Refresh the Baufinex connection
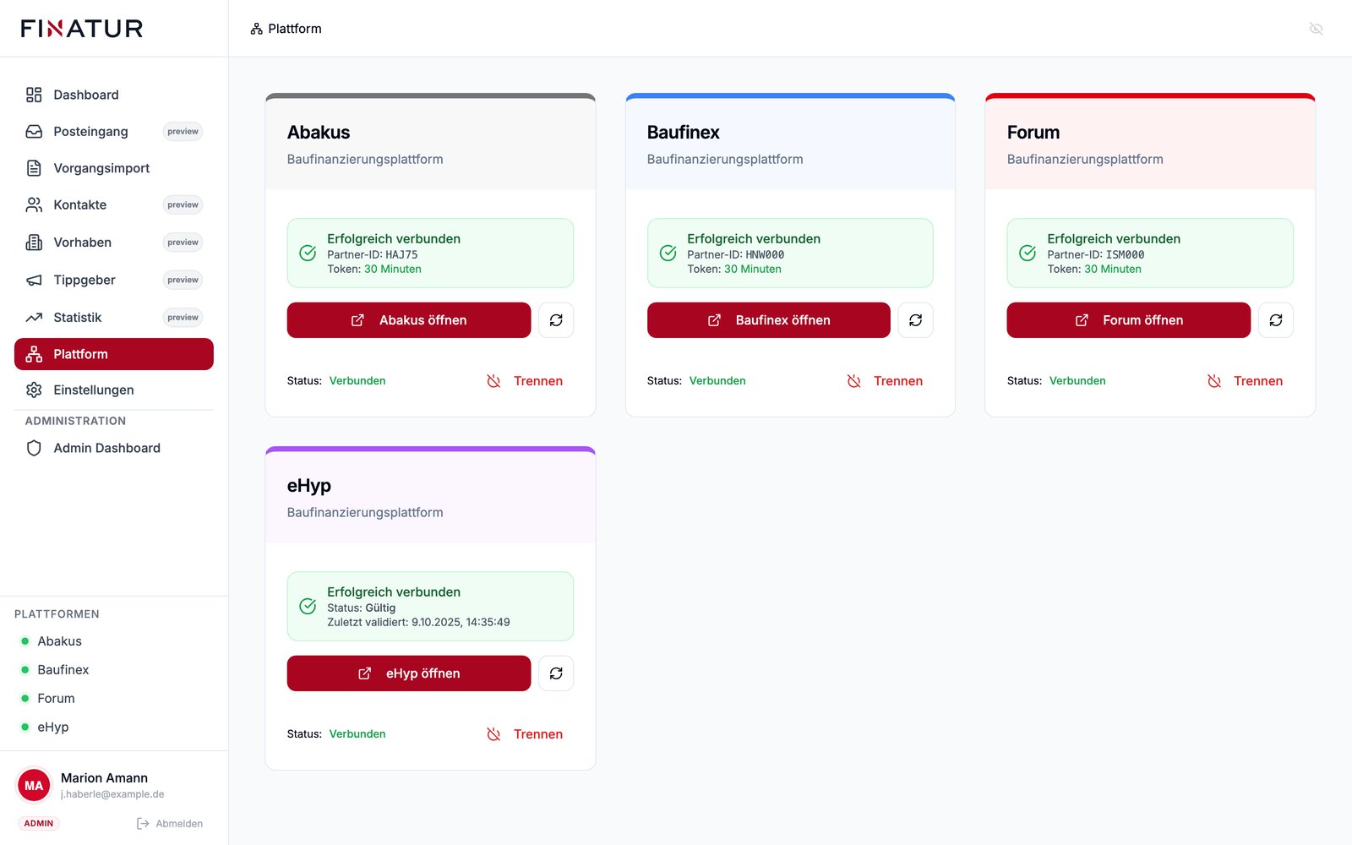Image resolution: width=1352 pixels, height=845 pixels. coord(915,320)
